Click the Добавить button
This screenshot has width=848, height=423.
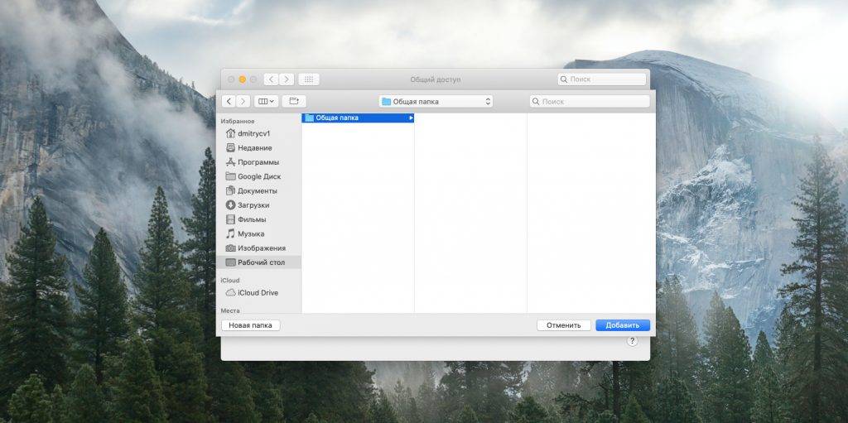tap(622, 325)
